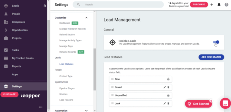Viewport: 231px width, 112px height.
Task: Open Pipeline Stages settings item
Action: 67,88
